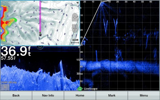The width and height of the screenshot is (160, 100).
Task: Tap the 57.55°F water temperature reading
Action: pos(8,58)
